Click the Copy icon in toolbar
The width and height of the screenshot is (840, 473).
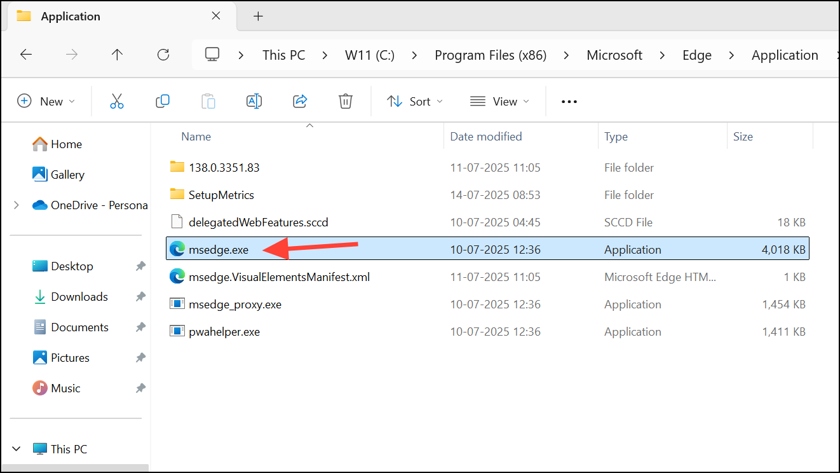[163, 101]
